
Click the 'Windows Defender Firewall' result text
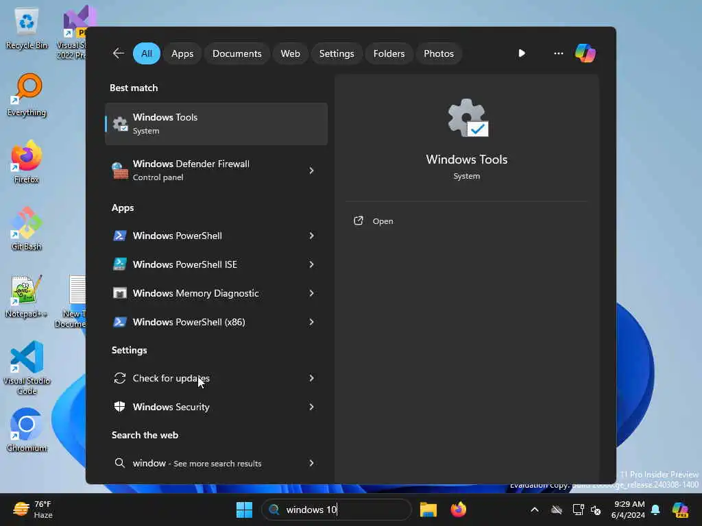[191, 164]
